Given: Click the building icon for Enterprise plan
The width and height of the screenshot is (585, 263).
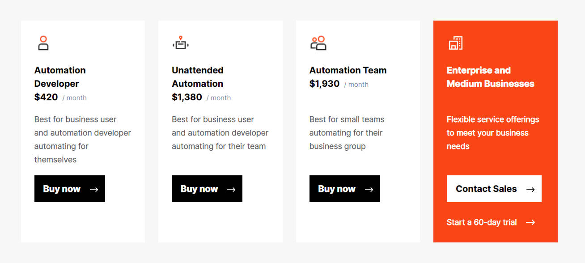Looking at the screenshot, I should click(x=455, y=43).
